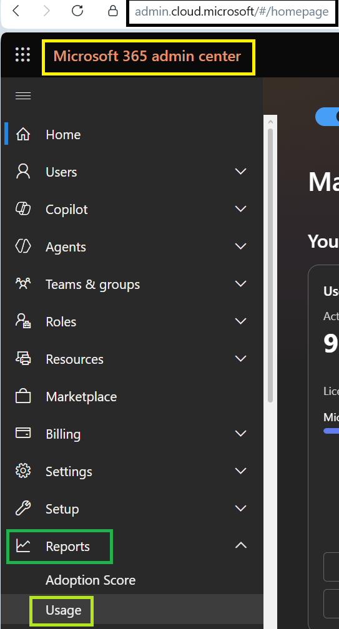Select the Setup menu label

[x=62, y=509]
